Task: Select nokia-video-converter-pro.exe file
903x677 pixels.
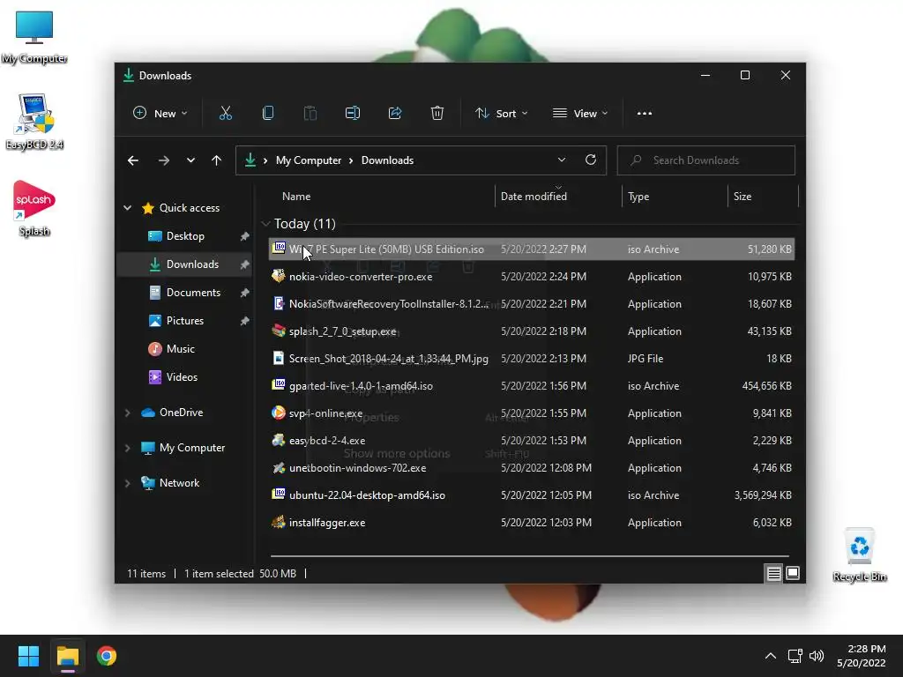Action: point(532,277)
